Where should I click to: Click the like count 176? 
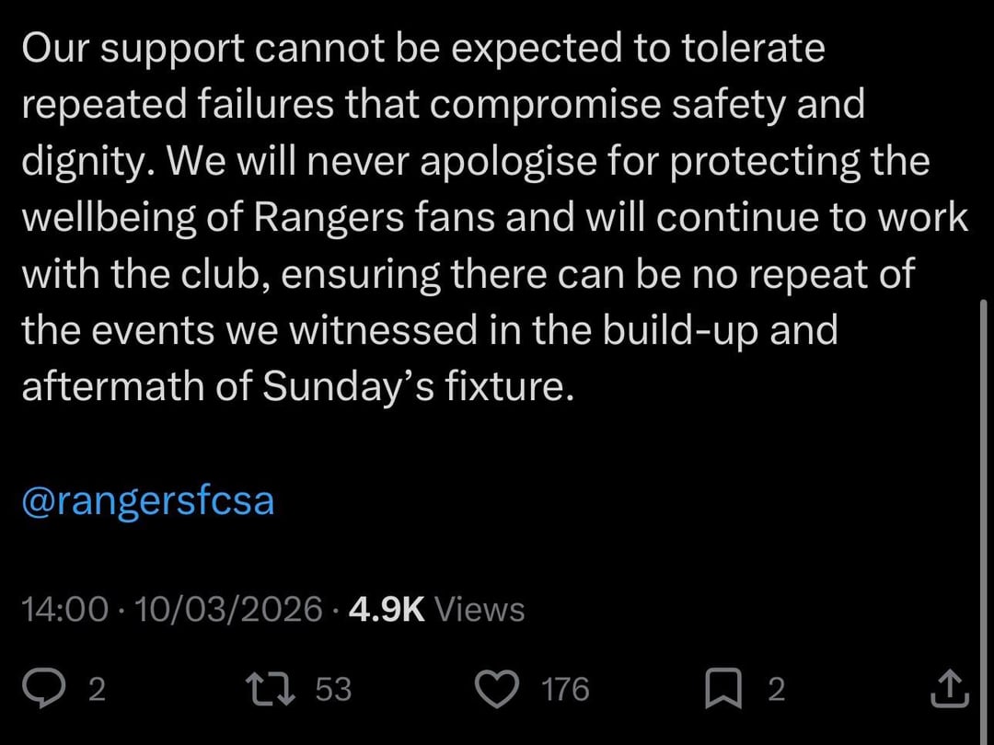(x=565, y=690)
